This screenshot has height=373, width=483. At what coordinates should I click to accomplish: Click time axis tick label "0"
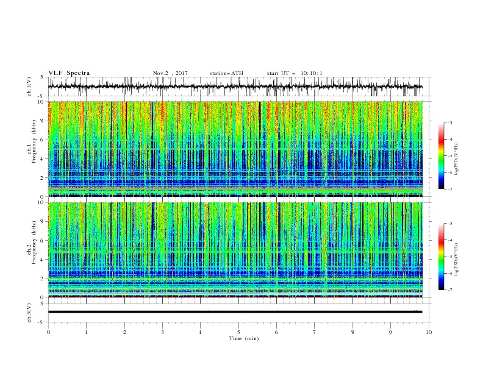tap(48, 332)
